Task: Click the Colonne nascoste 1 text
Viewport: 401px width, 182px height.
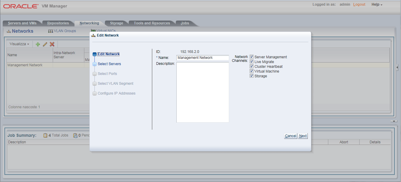Action: pos(24,107)
